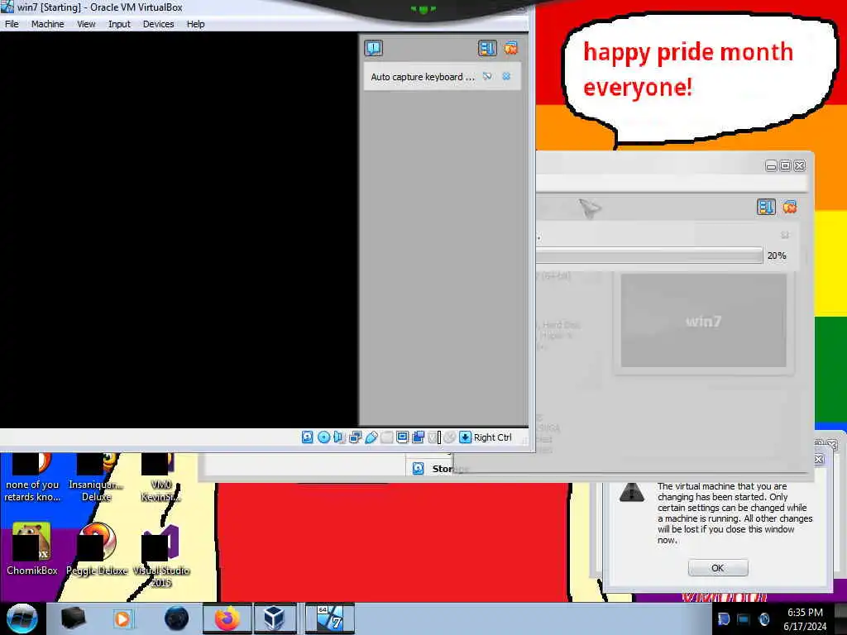The width and height of the screenshot is (847, 635).
Task: Click the win7 VM taskbar button
Action: tap(329, 618)
